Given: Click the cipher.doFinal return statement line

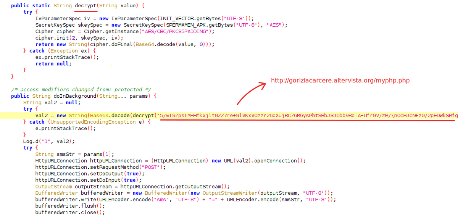Looking at the screenshot, I should (125, 44).
